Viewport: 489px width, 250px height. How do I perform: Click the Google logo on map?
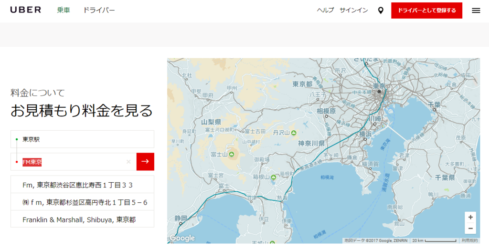(182, 238)
